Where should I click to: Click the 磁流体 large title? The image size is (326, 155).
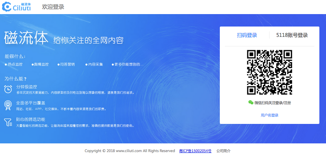pos(26,38)
